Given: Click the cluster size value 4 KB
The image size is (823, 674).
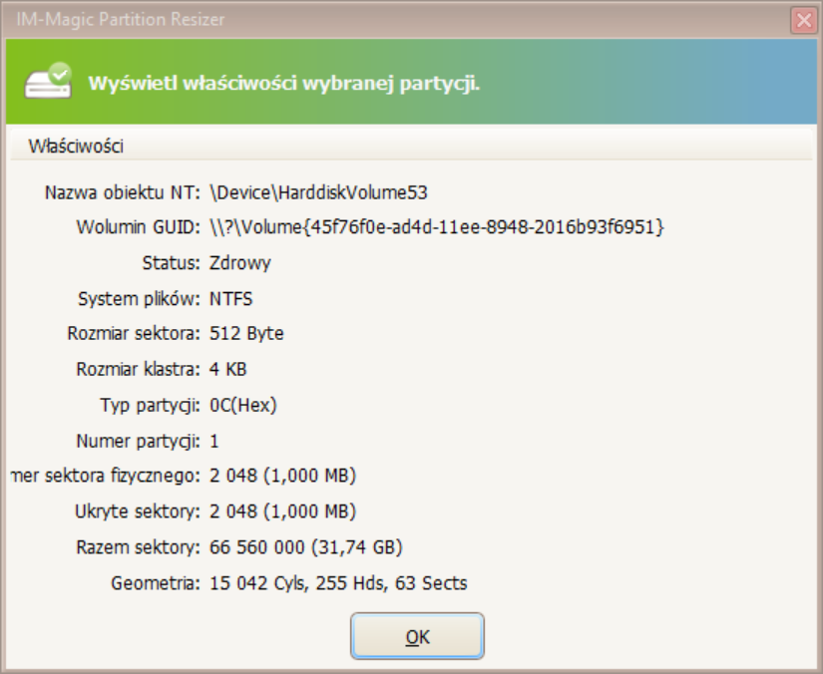Looking at the screenshot, I should tap(227, 369).
